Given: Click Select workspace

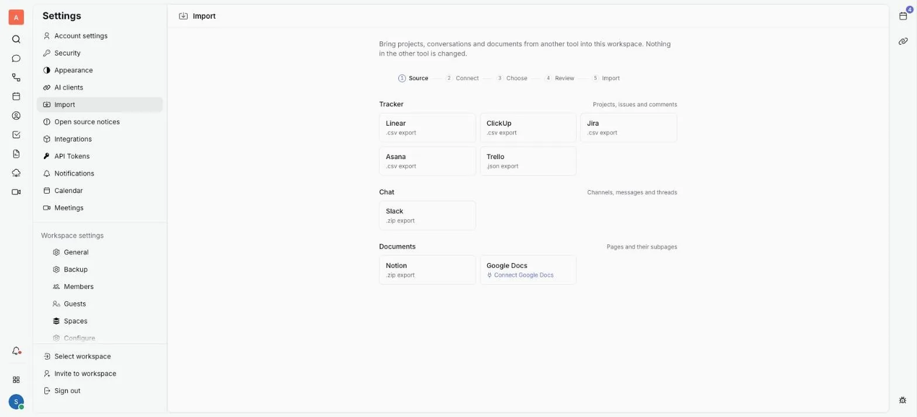Looking at the screenshot, I should [x=99, y=356].
